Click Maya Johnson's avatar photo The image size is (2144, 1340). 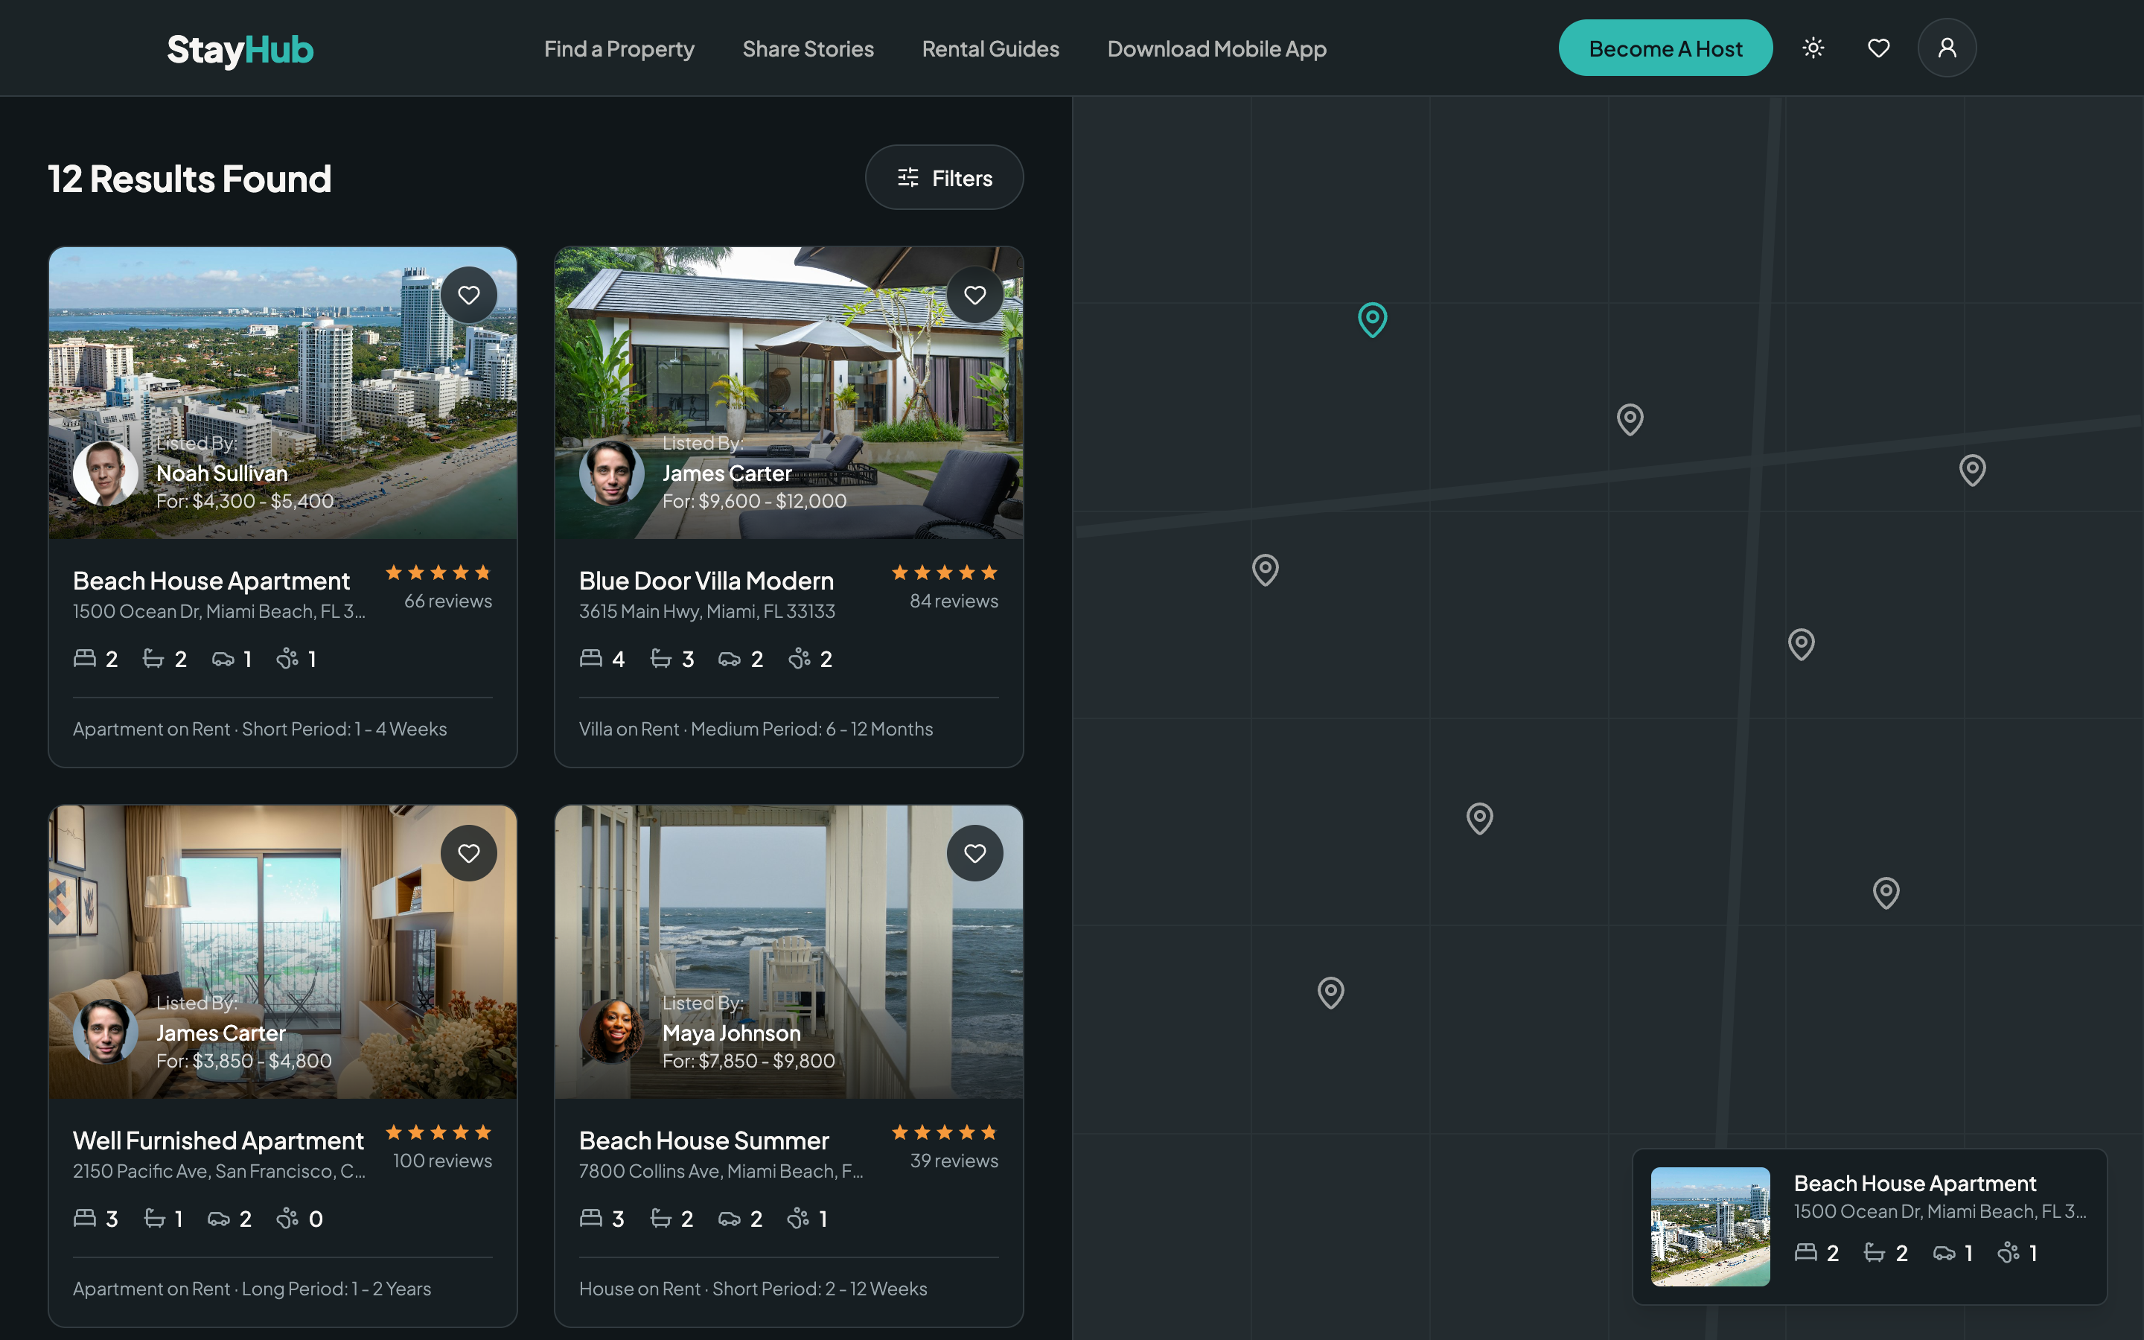point(611,1032)
